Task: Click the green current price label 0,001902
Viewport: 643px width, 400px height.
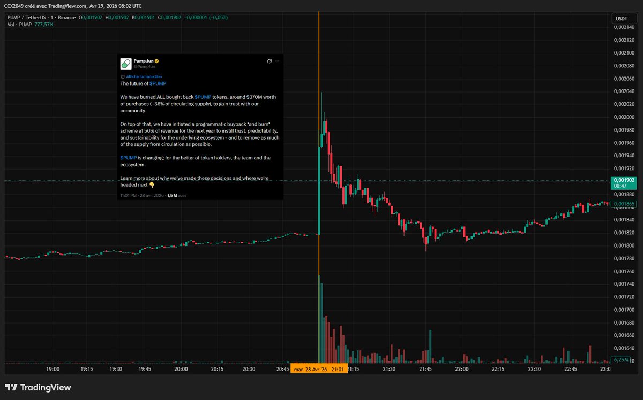Action: [x=624, y=182]
